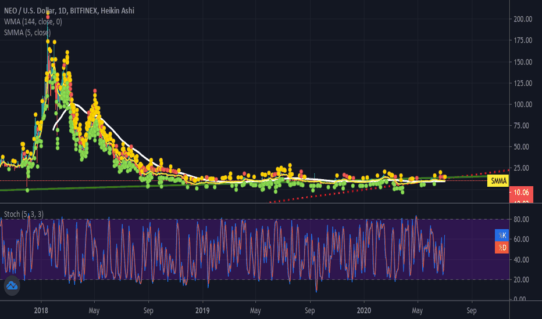Click the SMMA (5, close) indicator label
Screen dimensions: 542x319
(27, 32)
